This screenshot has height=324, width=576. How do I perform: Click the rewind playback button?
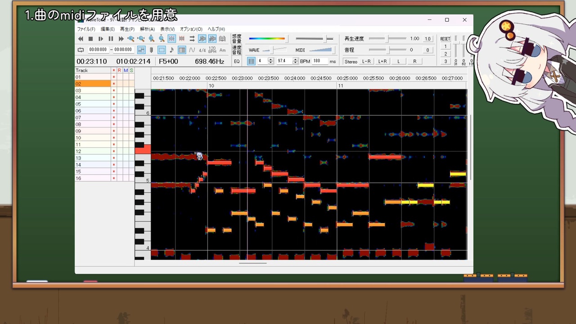click(81, 39)
